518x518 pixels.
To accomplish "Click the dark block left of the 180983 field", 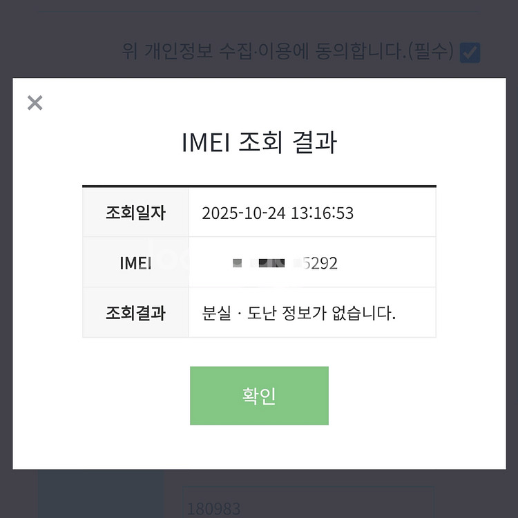I will coord(100,494).
